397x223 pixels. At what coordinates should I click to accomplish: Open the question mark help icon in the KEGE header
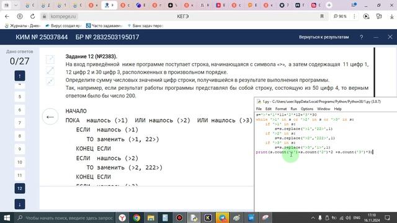(361, 37)
